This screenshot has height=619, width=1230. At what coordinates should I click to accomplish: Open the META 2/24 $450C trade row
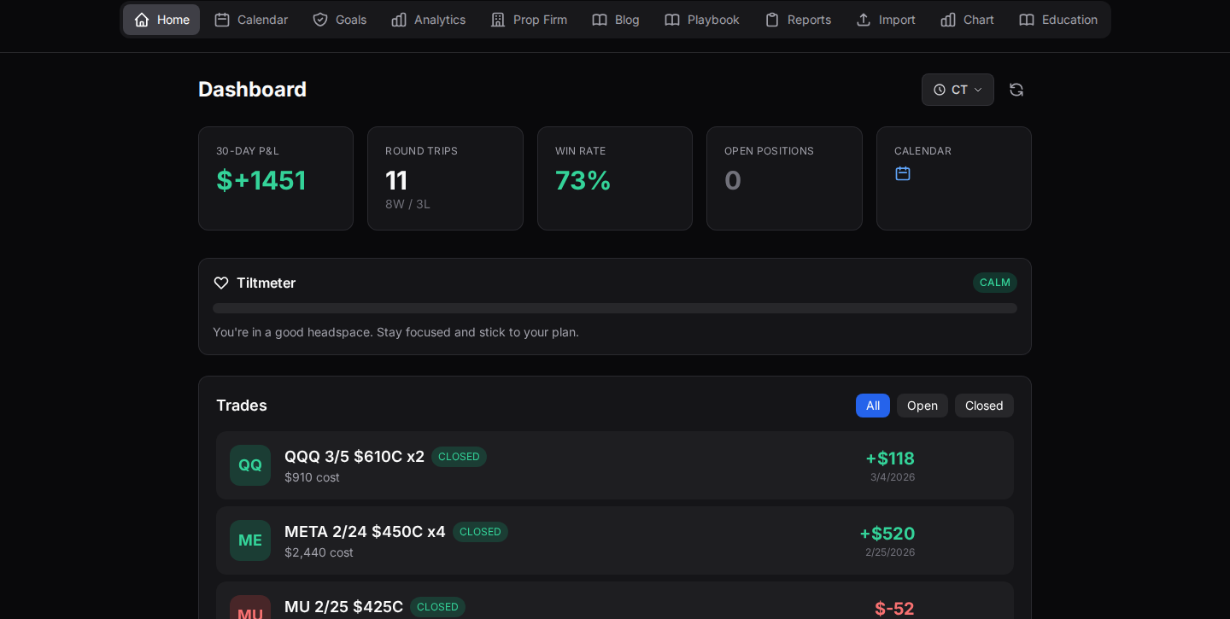click(615, 540)
